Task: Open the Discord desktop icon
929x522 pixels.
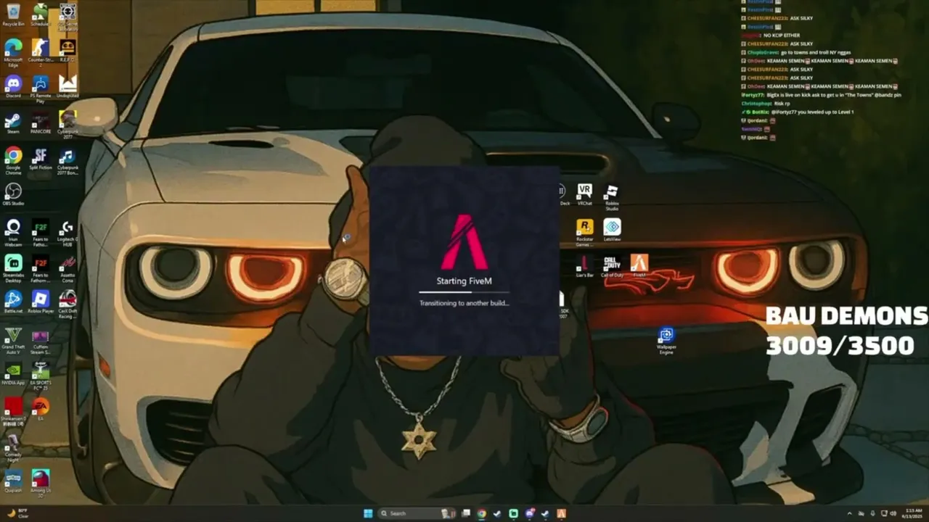Action: (x=13, y=86)
